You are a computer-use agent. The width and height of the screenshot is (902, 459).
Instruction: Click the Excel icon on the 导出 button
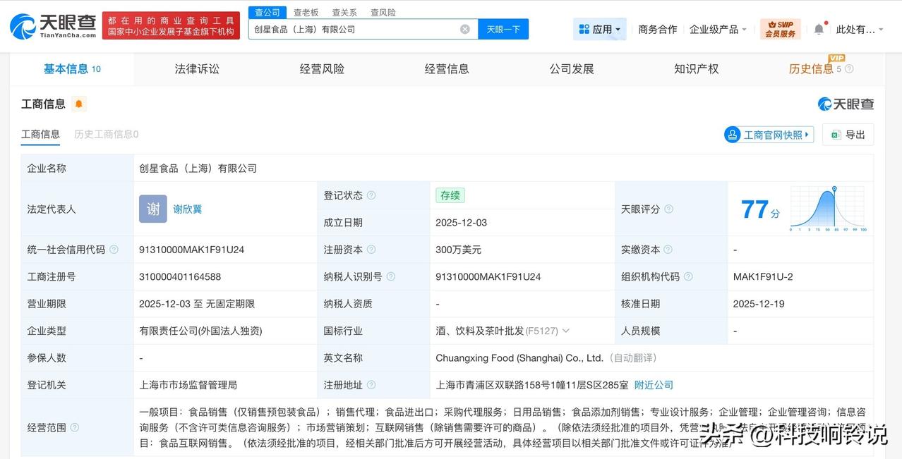tap(836, 134)
